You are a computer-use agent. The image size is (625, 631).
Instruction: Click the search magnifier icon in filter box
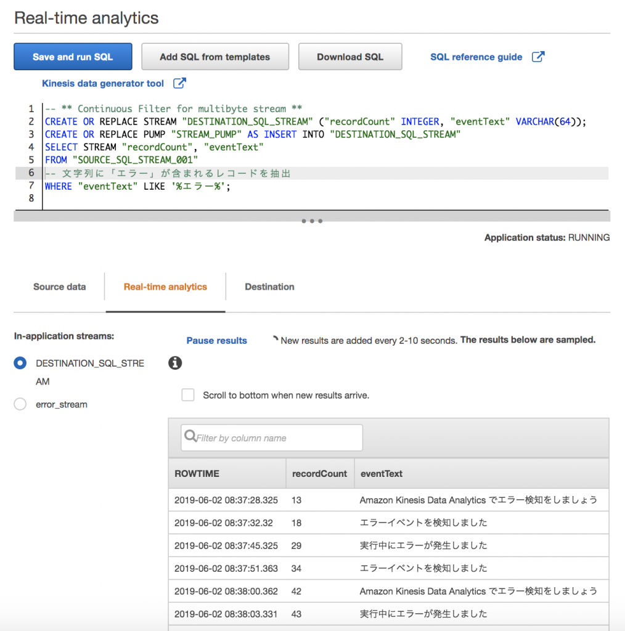[x=190, y=436]
